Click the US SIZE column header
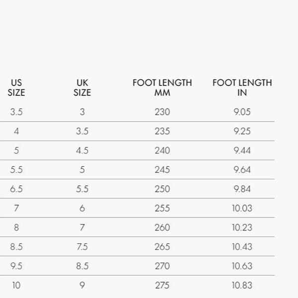Image resolution: width=298 pixels, height=298 pixels. [x=16, y=87]
